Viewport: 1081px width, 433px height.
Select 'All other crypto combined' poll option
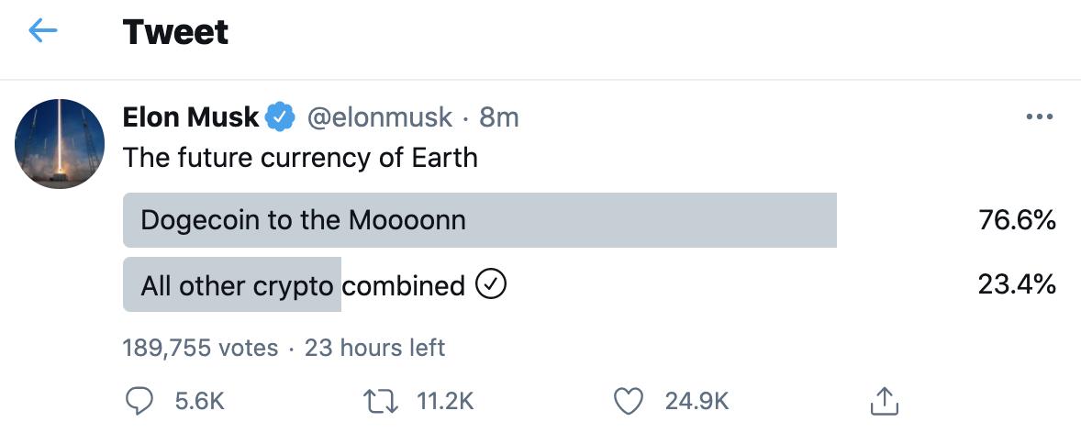click(x=303, y=286)
